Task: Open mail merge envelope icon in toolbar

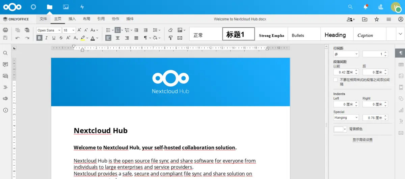Action: (x=180, y=38)
